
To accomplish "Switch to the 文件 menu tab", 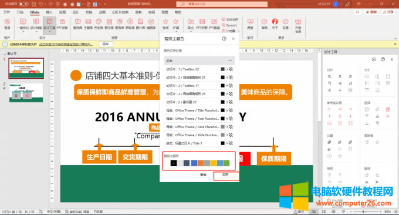I will (x=6, y=12).
